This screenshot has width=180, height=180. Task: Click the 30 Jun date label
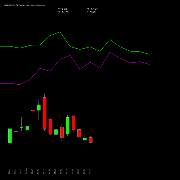click(27, 171)
